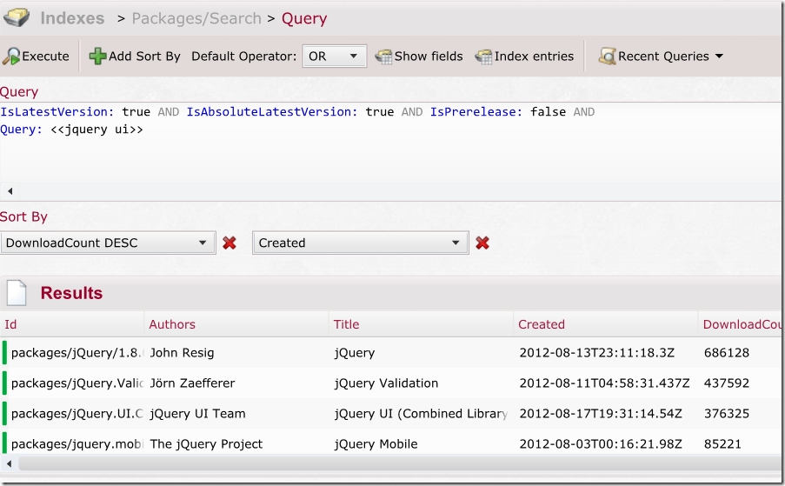The image size is (785, 486).
Task: Click the IsPrerelease term in query
Action: [476, 111]
